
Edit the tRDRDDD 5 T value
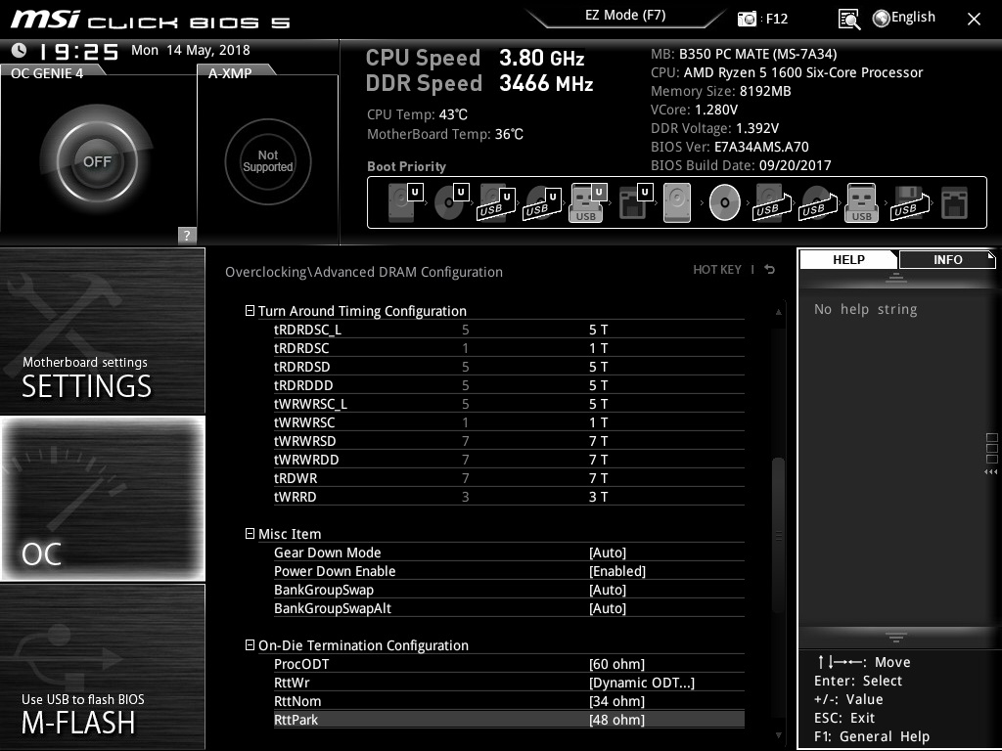(x=598, y=385)
